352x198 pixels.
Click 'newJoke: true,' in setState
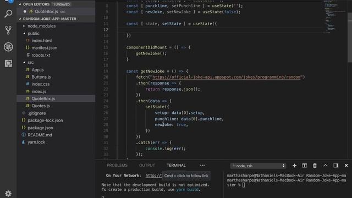pos(171,125)
